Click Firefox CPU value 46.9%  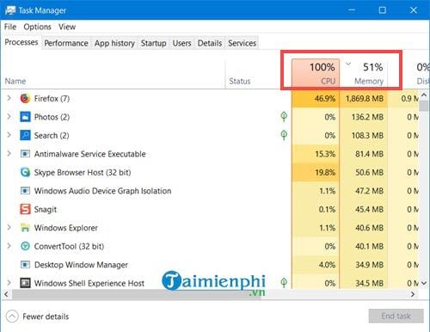tap(325, 99)
